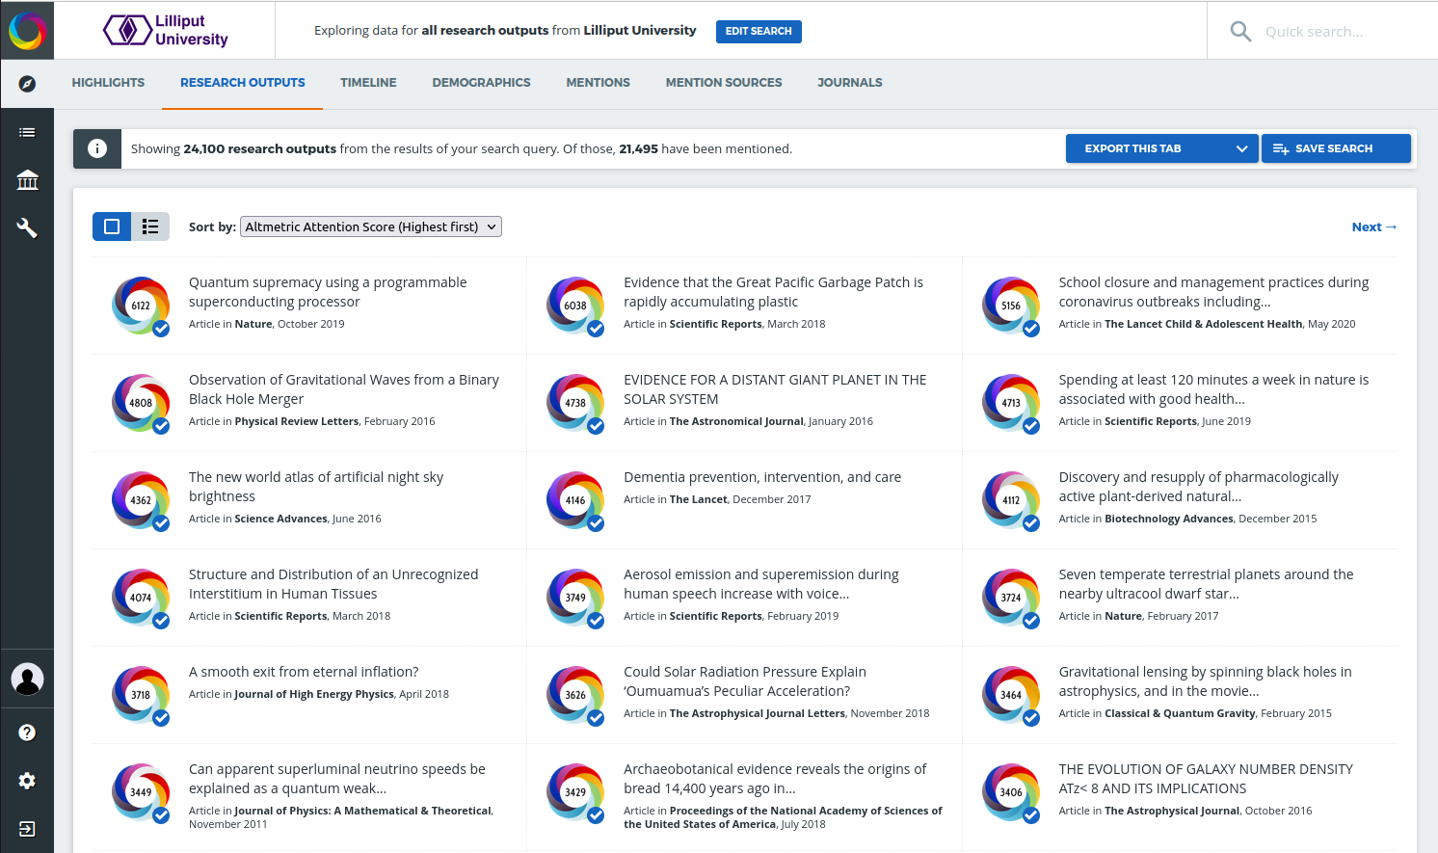
Task: Open the list icon in sidebar
Action: point(27,132)
